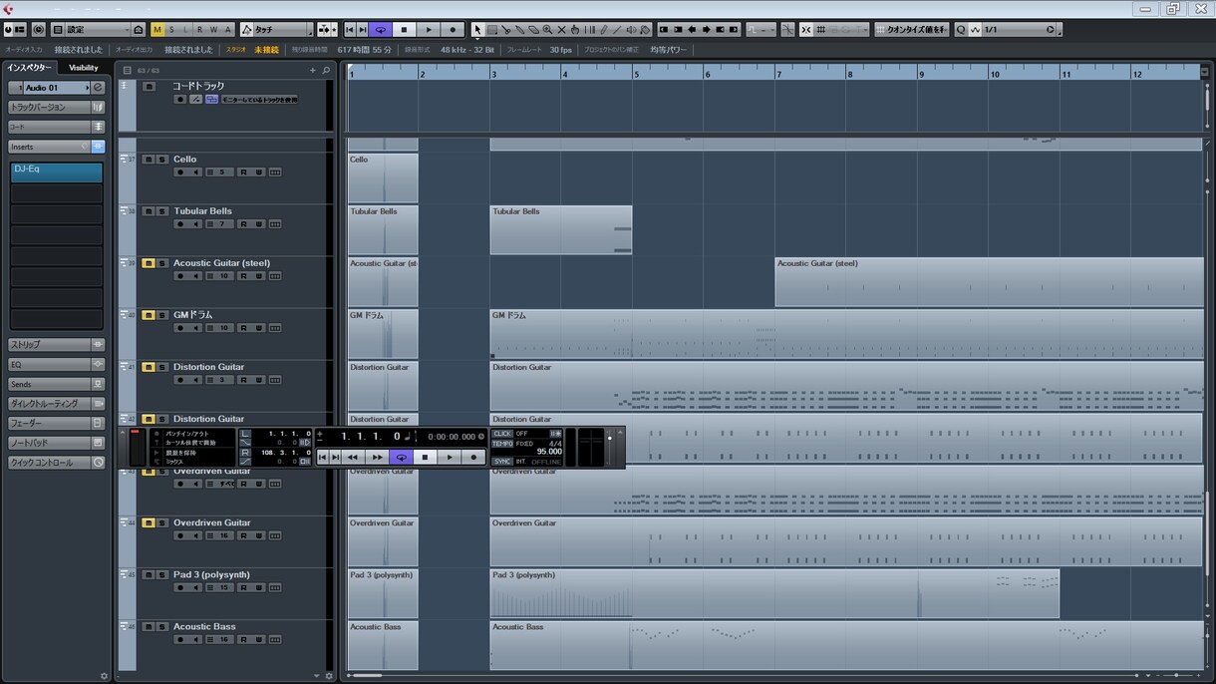Start playback from the main toolbar

tap(429, 30)
